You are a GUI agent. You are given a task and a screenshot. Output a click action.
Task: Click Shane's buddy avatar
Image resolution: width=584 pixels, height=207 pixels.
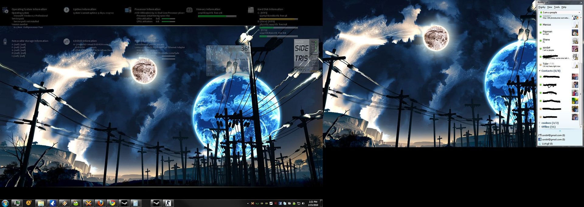575,40
